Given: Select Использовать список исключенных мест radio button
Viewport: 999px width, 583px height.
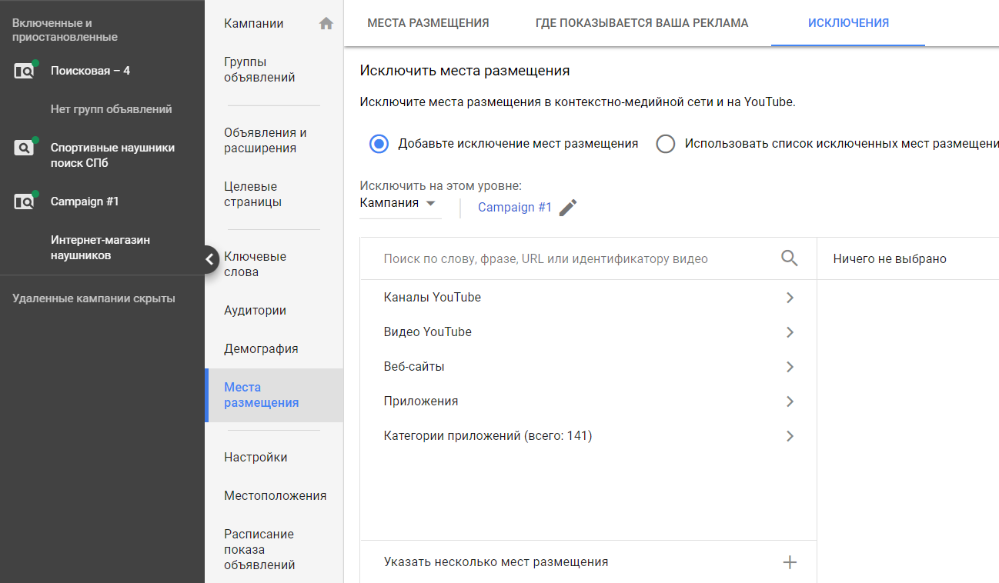Looking at the screenshot, I should [x=666, y=144].
